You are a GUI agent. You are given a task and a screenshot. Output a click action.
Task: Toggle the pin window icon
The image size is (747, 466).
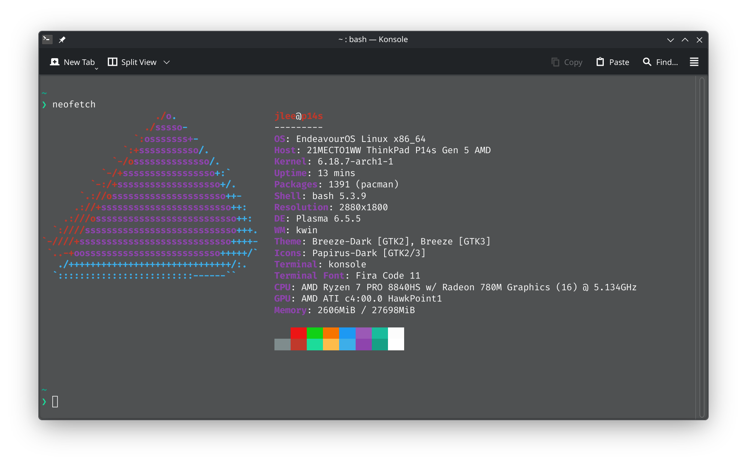coord(62,39)
